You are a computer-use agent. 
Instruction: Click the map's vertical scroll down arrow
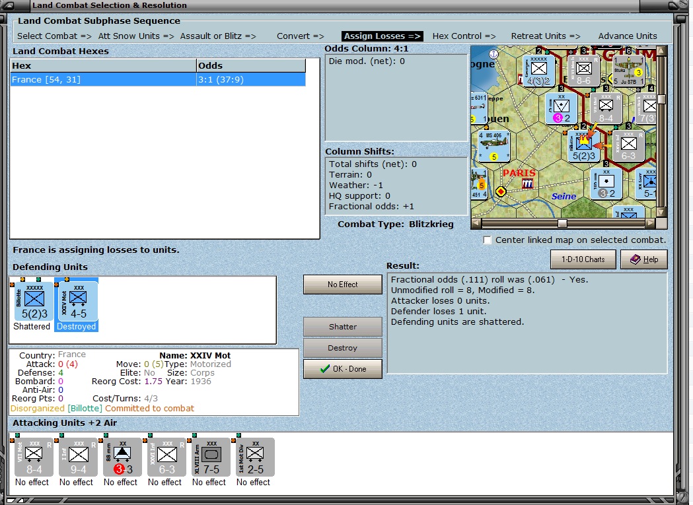pyautogui.click(x=661, y=213)
